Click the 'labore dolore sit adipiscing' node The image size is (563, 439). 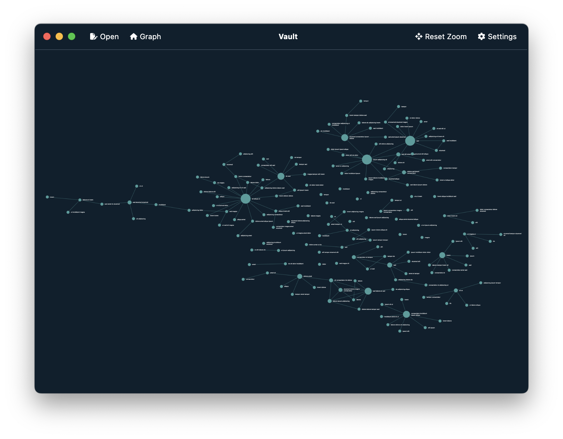click(x=388, y=325)
